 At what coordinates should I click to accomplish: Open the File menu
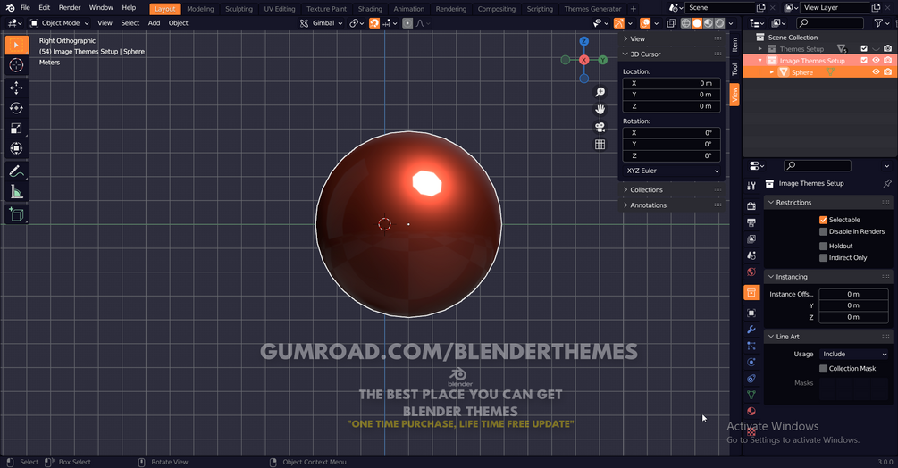pos(25,7)
